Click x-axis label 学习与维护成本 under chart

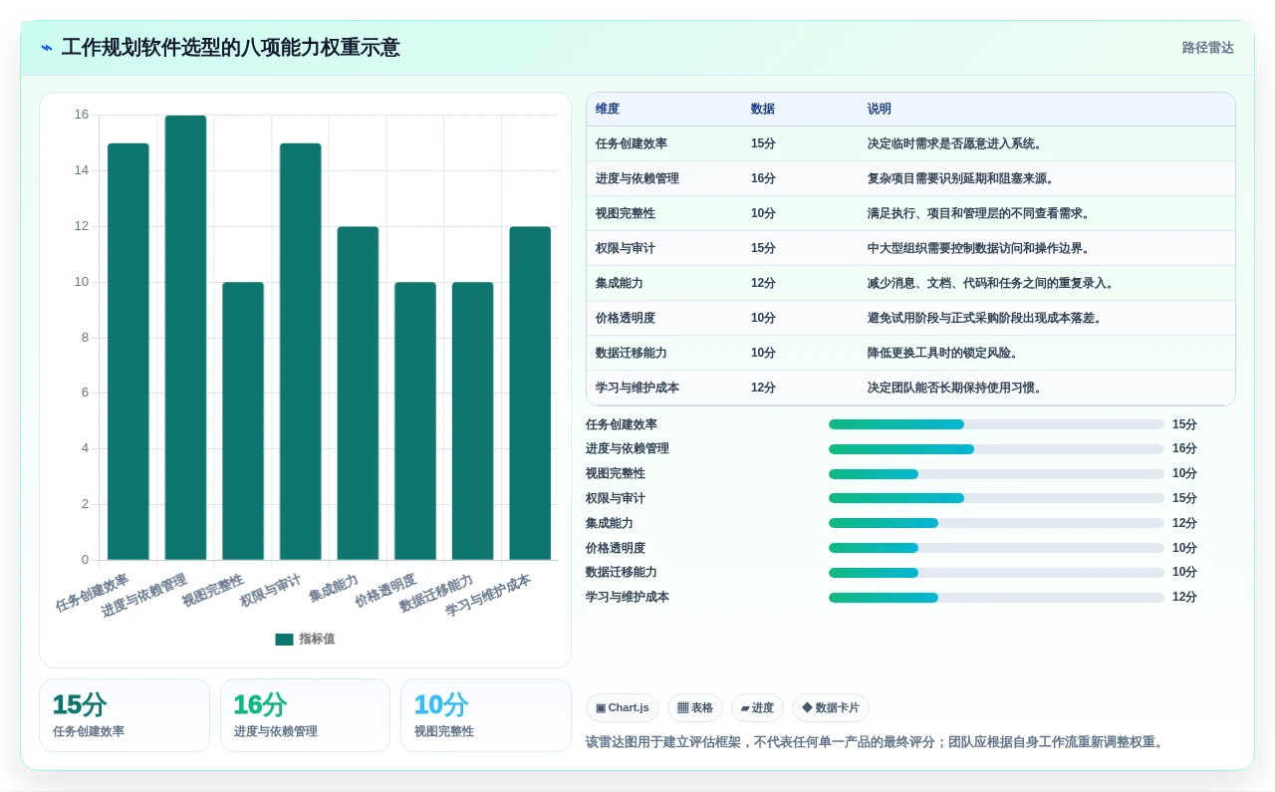point(489,596)
